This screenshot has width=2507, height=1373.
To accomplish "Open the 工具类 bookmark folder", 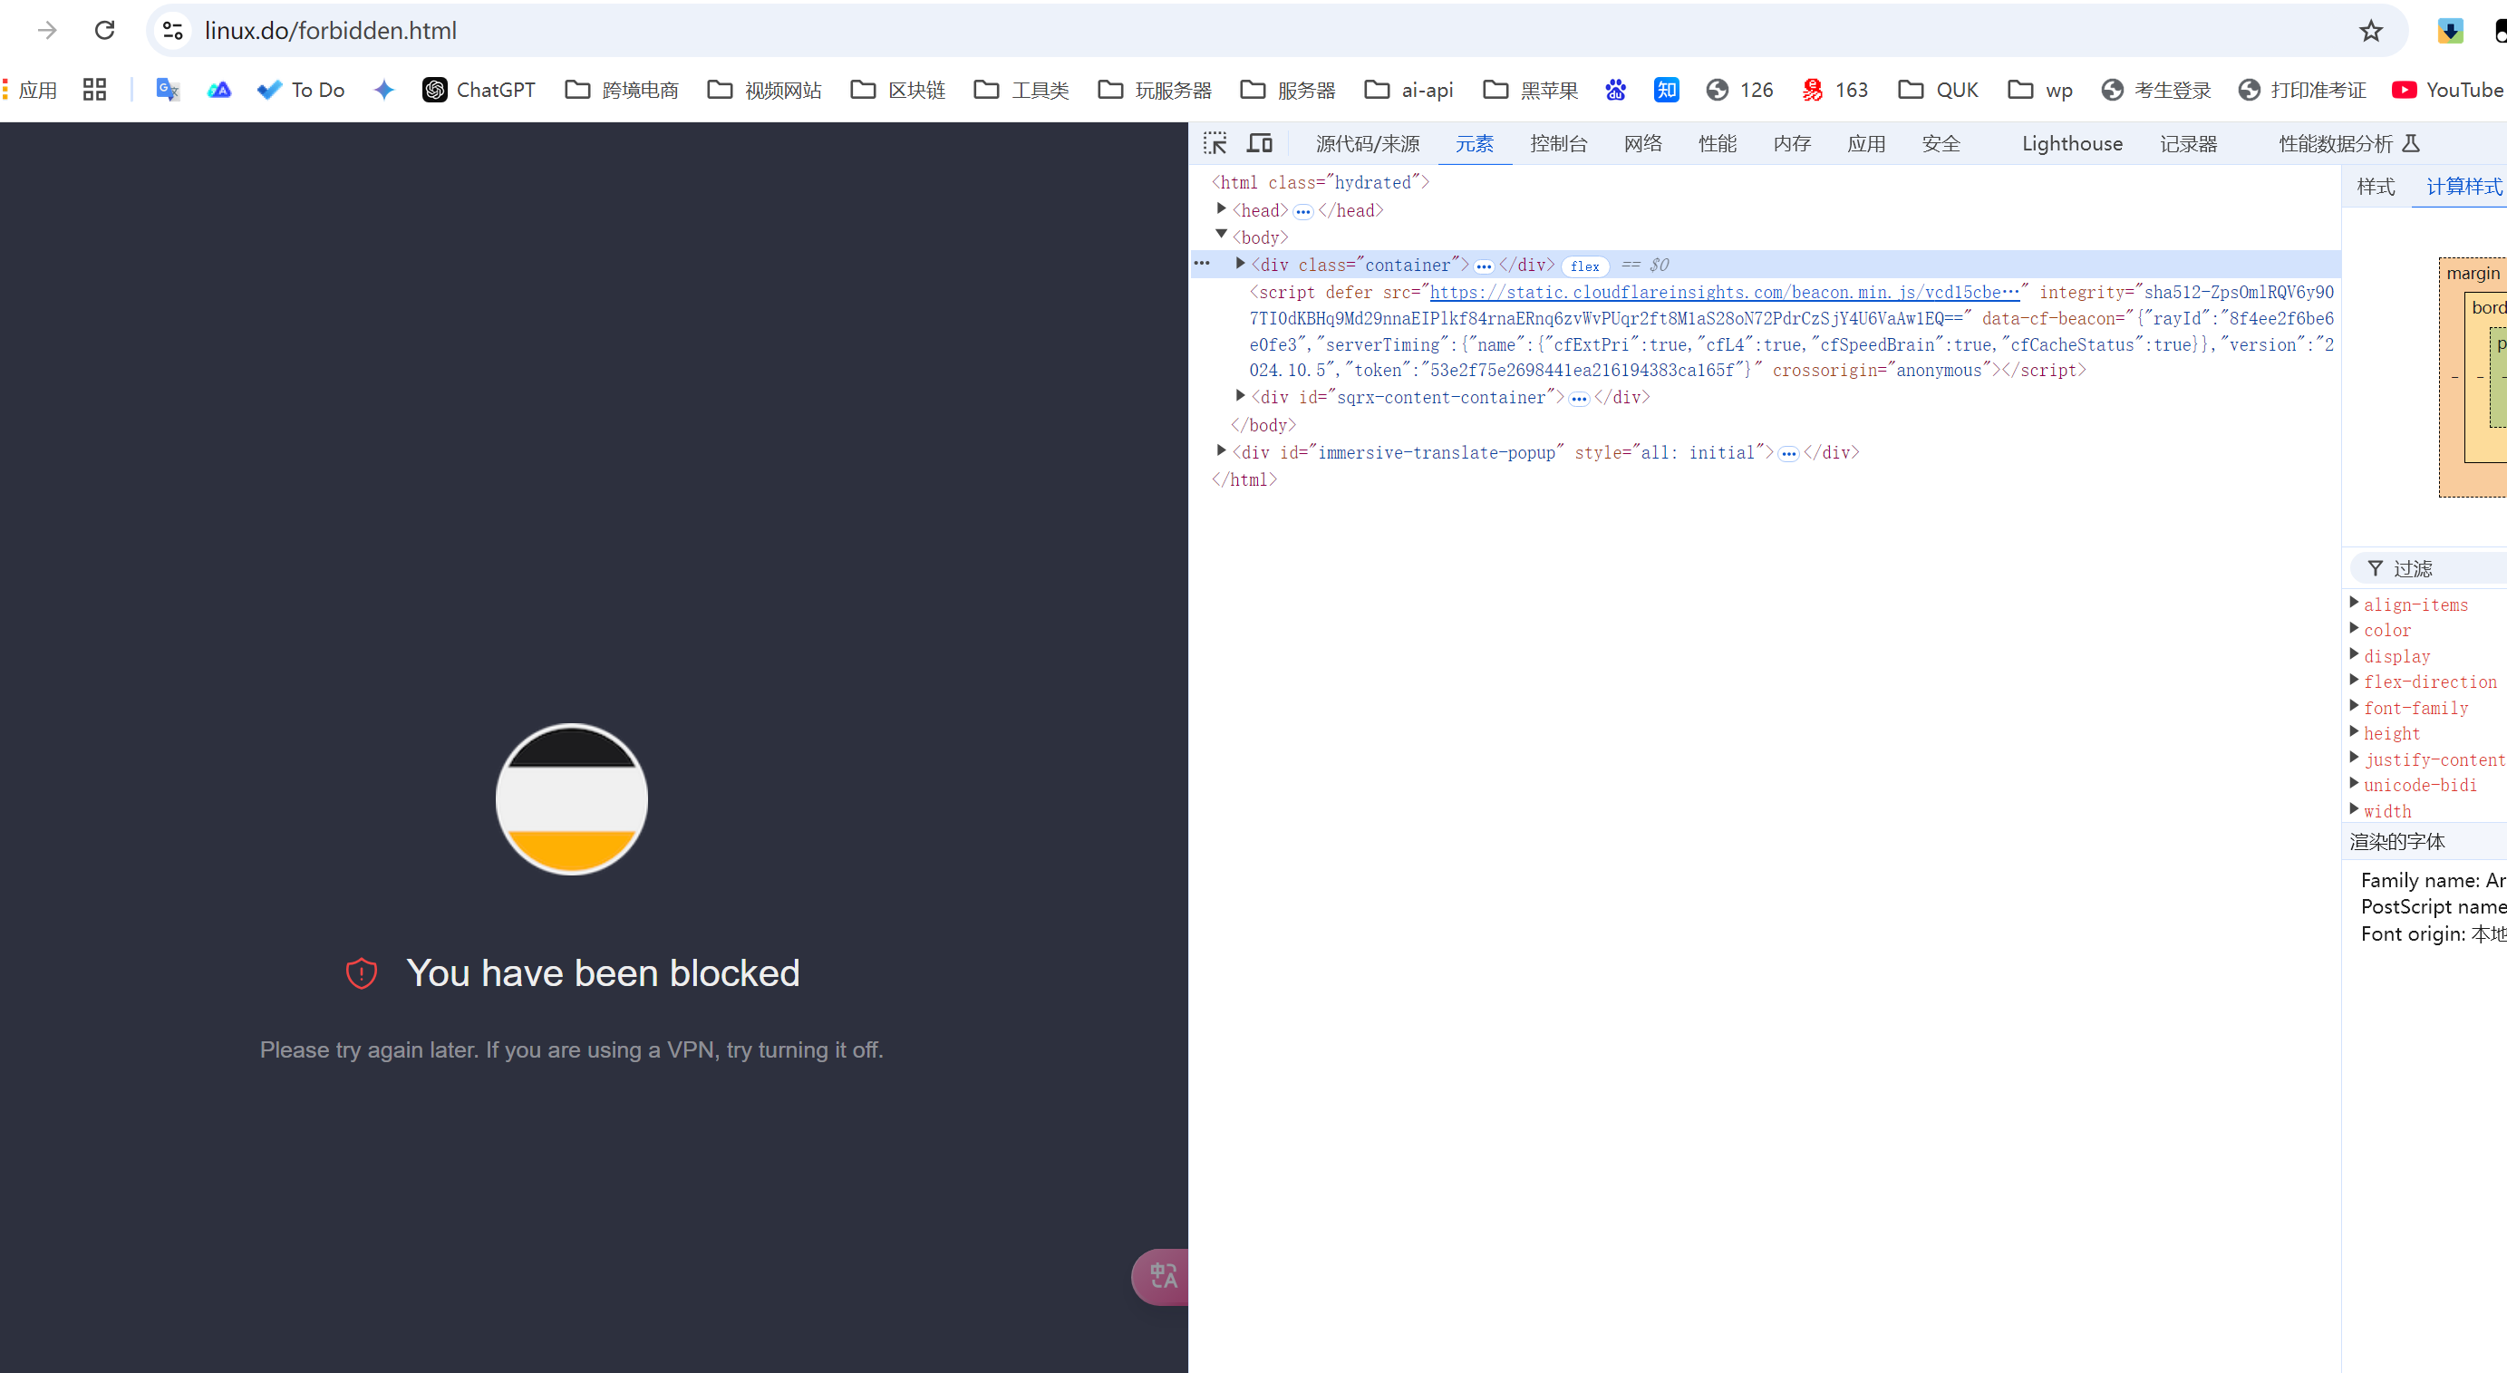I will 1021,90.
